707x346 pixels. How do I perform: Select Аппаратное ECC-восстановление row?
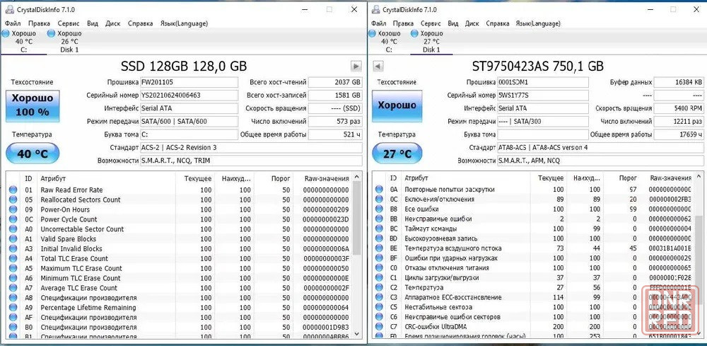(534, 297)
